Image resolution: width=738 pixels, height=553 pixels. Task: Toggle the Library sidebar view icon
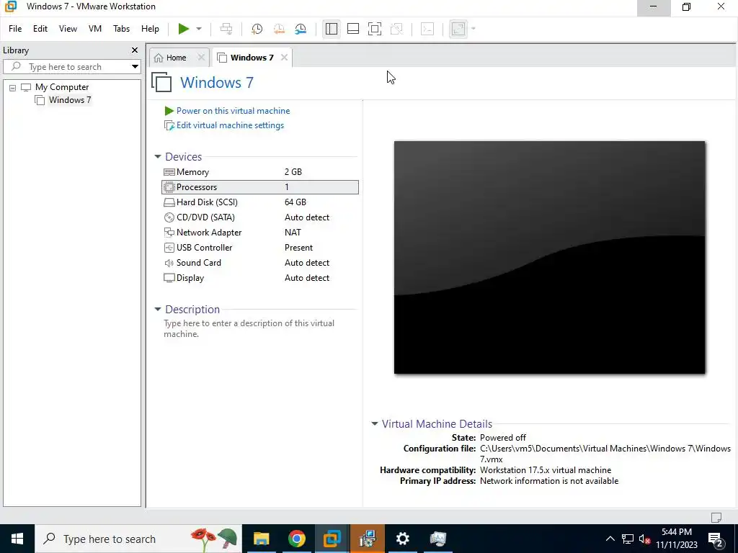click(x=332, y=29)
